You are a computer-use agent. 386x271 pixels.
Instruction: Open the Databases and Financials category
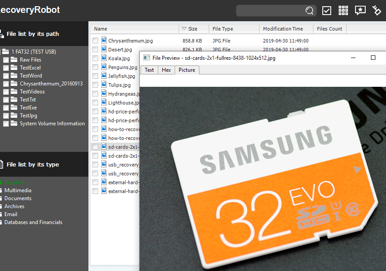point(33,222)
